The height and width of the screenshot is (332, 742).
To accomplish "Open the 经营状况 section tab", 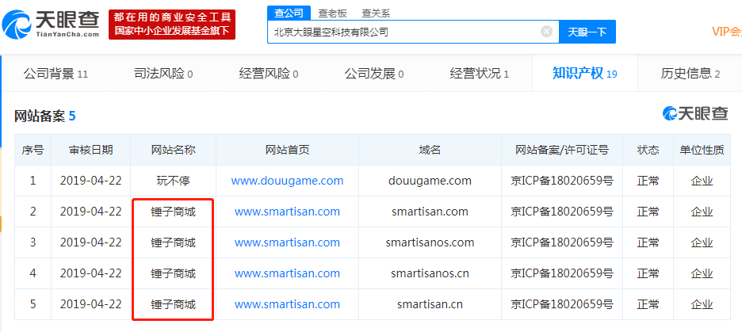I will pos(480,74).
